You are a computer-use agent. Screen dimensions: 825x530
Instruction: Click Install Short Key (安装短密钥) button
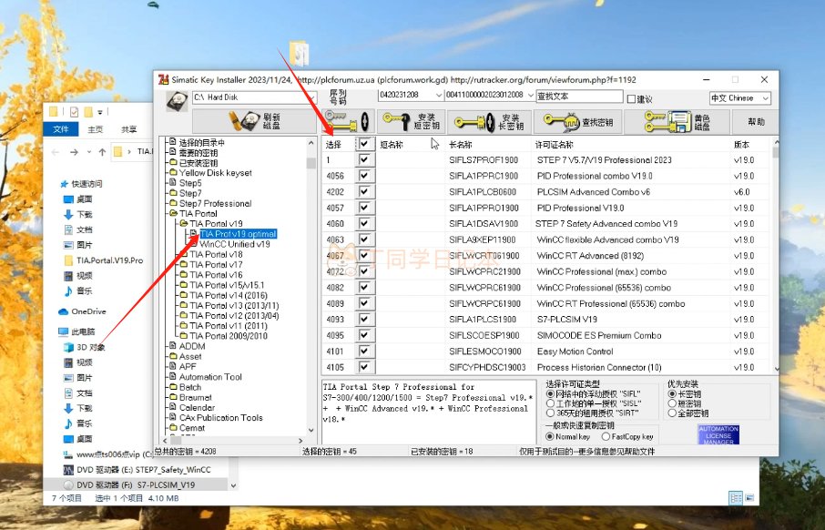point(410,121)
